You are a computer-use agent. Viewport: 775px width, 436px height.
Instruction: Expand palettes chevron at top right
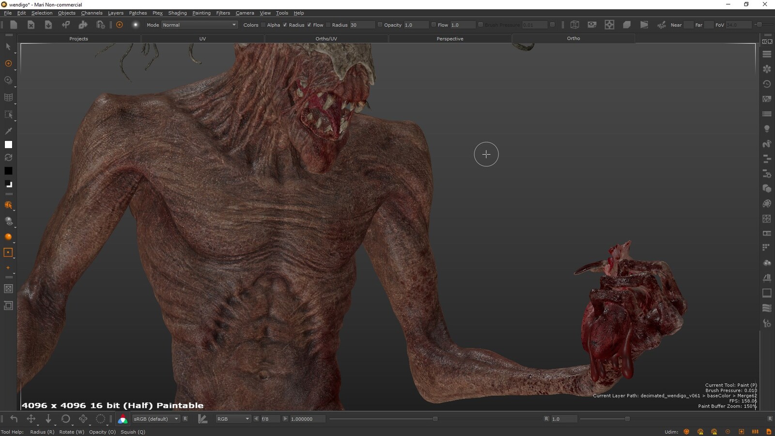tap(765, 42)
